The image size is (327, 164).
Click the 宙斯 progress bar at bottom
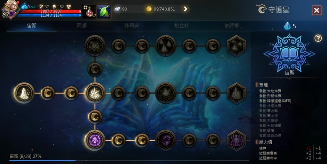[129, 160]
